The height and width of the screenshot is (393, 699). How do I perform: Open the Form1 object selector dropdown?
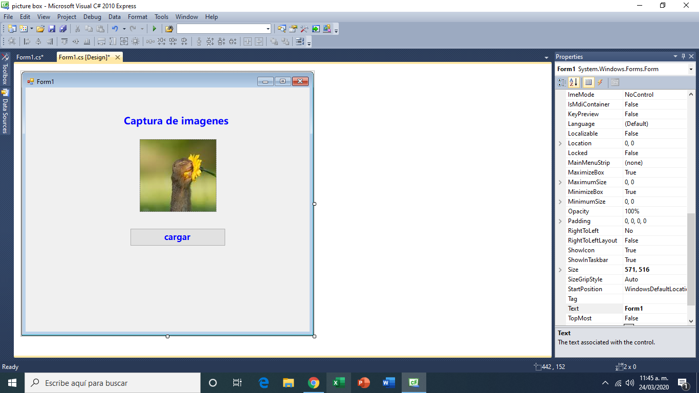tap(691, 69)
